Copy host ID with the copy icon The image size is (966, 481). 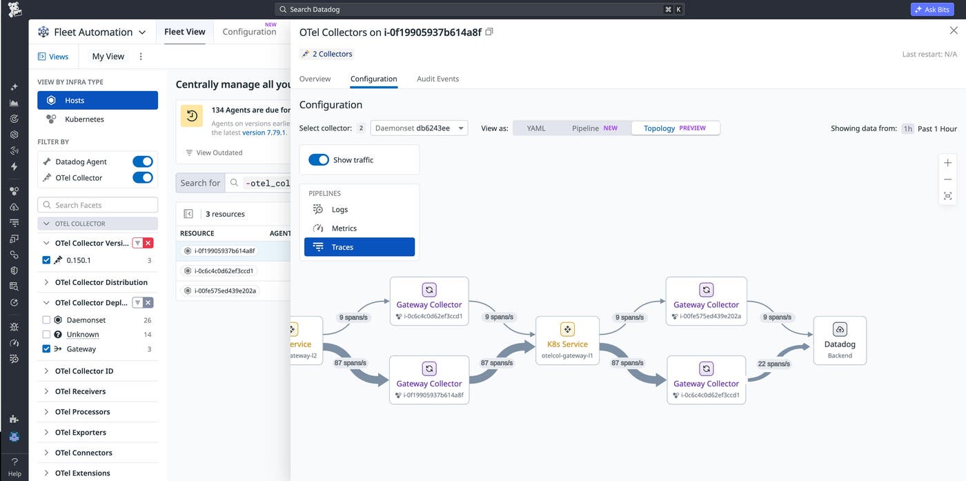(489, 32)
